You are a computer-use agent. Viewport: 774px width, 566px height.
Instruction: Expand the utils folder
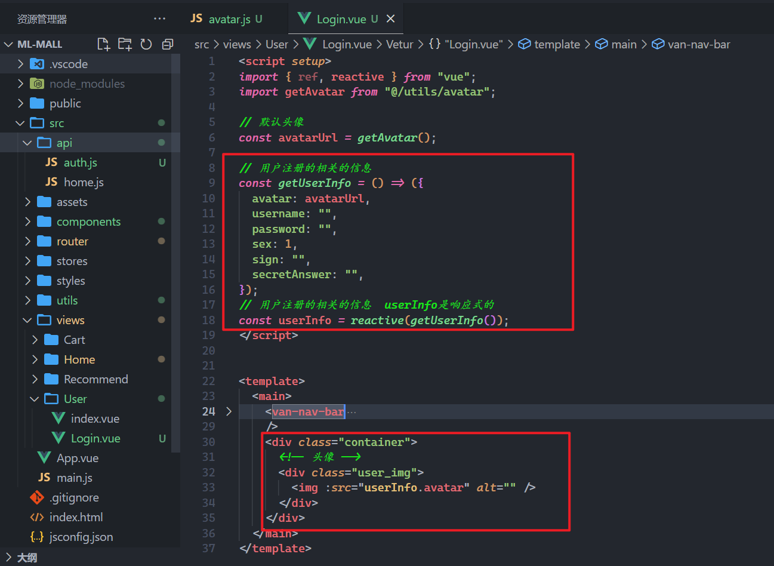pyautogui.click(x=28, y=300)
